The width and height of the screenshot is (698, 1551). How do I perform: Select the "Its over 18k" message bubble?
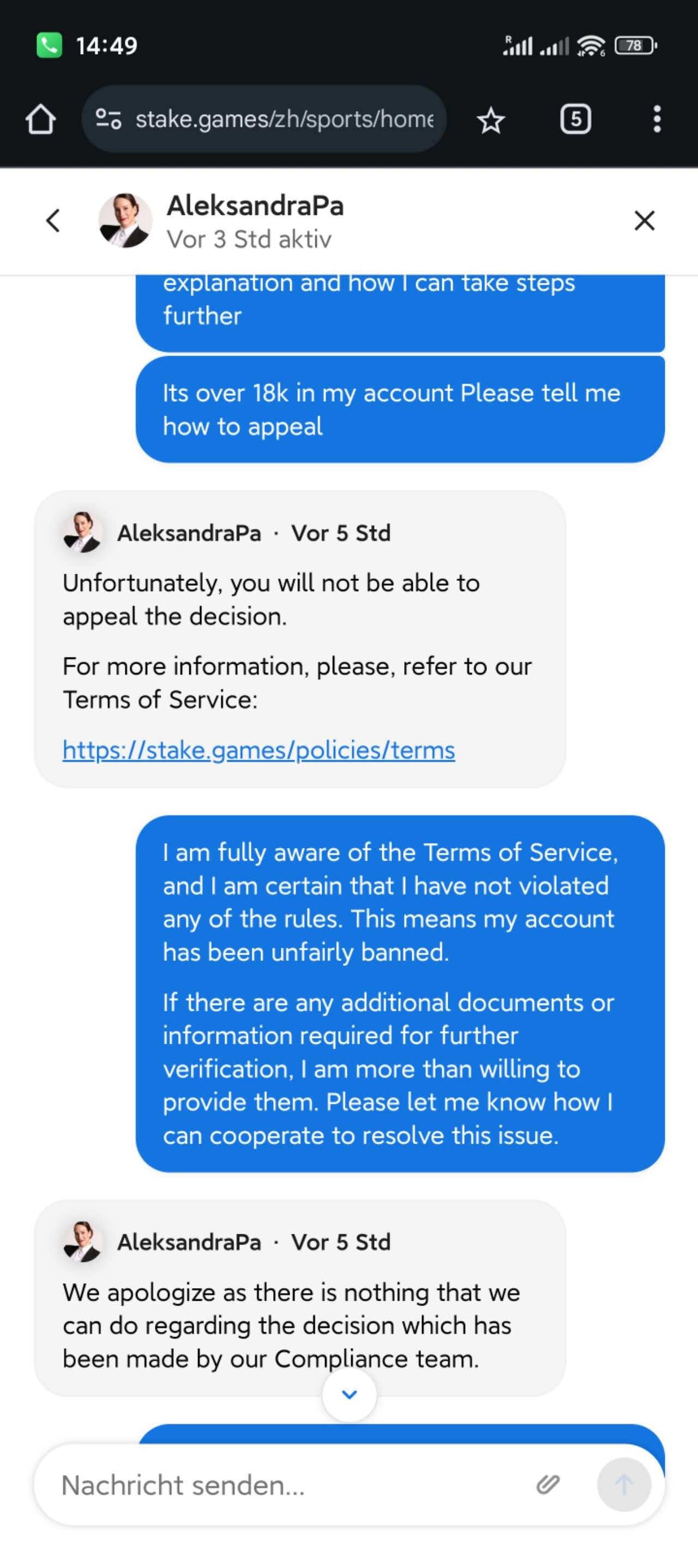[400, 410]
